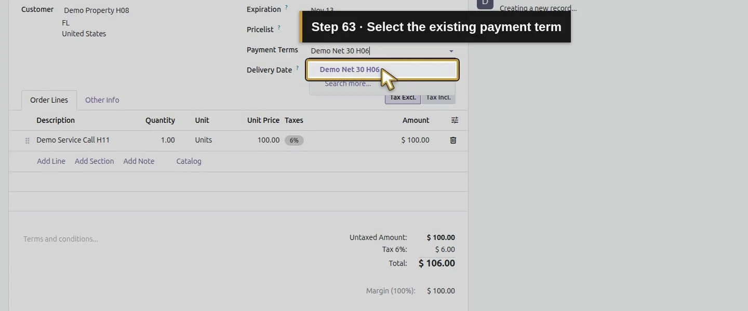Click Customer Demo Property H08 field
This screenshot has height=311, width=748.
coord(97,10)
